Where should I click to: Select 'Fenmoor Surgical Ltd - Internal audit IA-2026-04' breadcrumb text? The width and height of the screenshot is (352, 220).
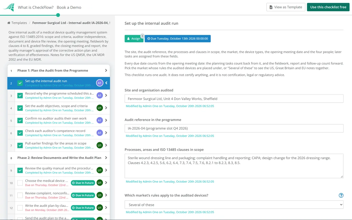[71, 23]
